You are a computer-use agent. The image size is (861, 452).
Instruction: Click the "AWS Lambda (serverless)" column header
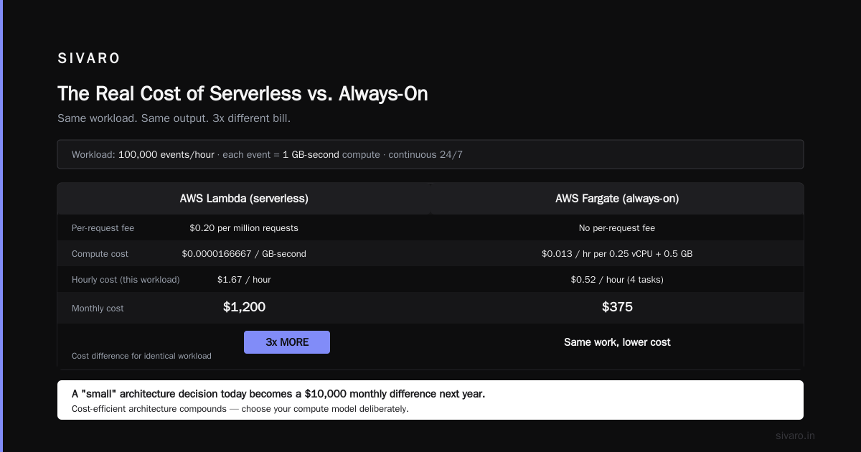(x=244, y=199)
